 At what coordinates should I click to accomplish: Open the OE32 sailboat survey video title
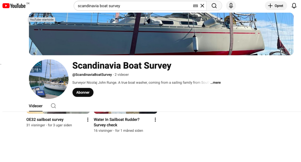[x=45, y=120]
